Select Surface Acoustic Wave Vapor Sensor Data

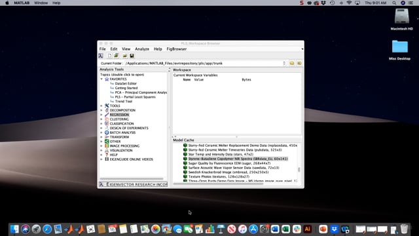coord(234,168)
